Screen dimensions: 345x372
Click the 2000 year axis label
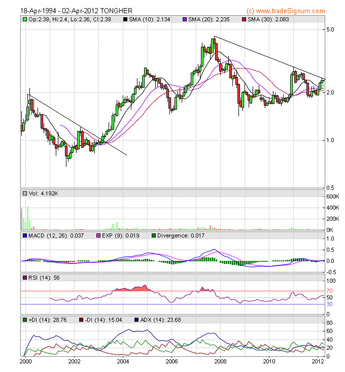point(25,361)
